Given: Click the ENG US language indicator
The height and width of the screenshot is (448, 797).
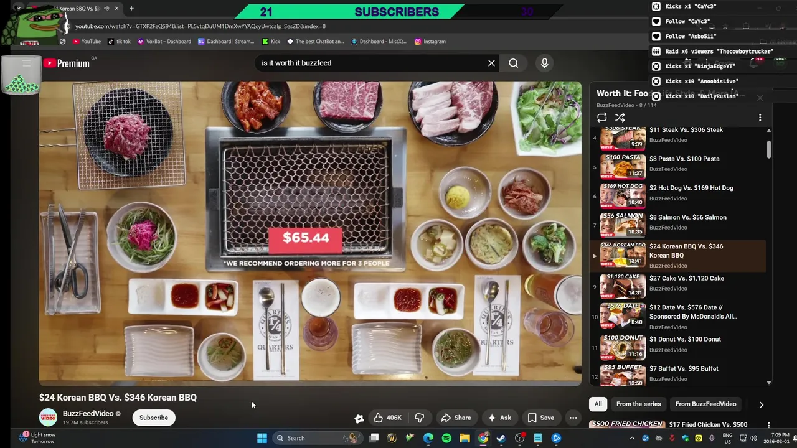Looking at the screenshot, I should coord(727,438).
